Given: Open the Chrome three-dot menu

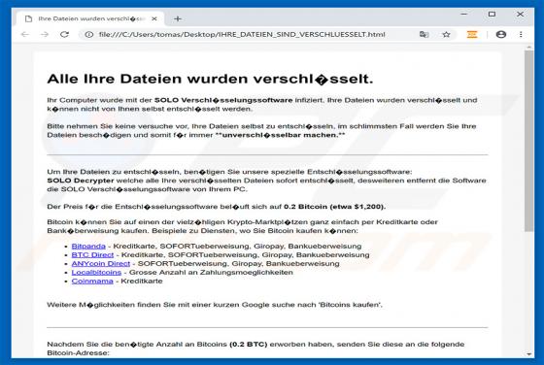Looking at the screenshot, I should 521,34.
